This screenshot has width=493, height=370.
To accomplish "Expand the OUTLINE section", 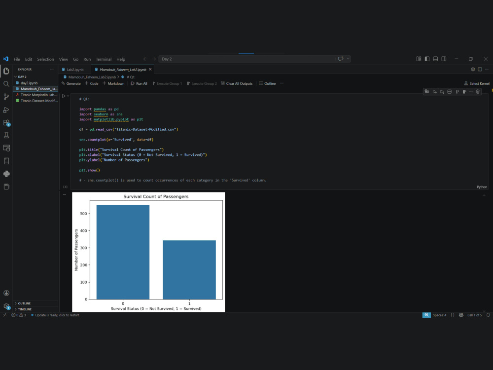I will (x=35, y=303).
